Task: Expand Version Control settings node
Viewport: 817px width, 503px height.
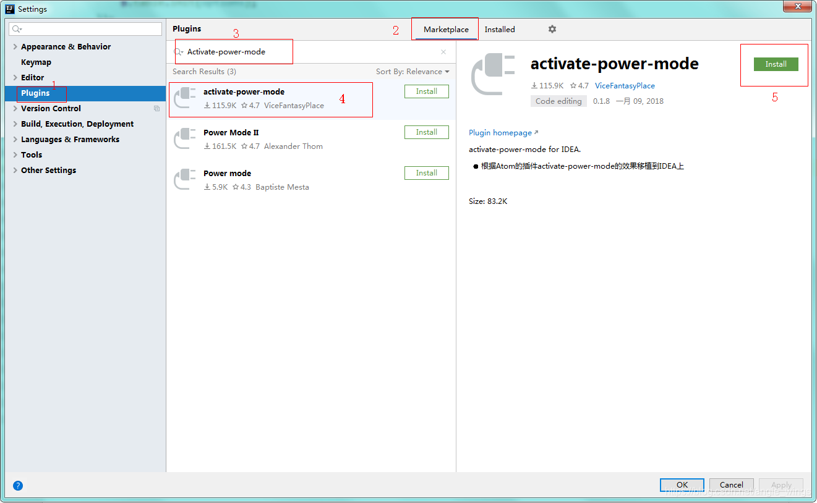Action: click(x=15, y=109)
